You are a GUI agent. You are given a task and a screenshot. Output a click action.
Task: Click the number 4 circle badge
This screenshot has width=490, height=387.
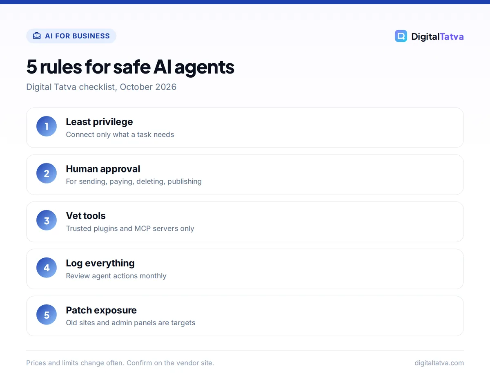[x=47, y=268]
